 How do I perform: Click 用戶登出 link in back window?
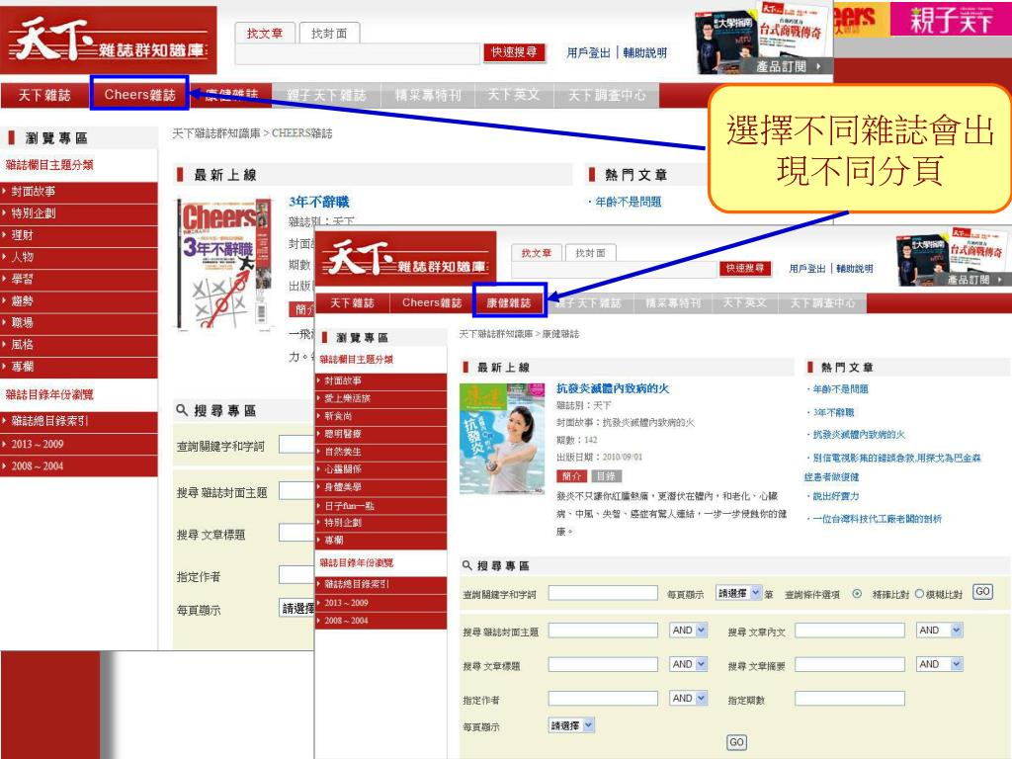click(x=588, y=53)
